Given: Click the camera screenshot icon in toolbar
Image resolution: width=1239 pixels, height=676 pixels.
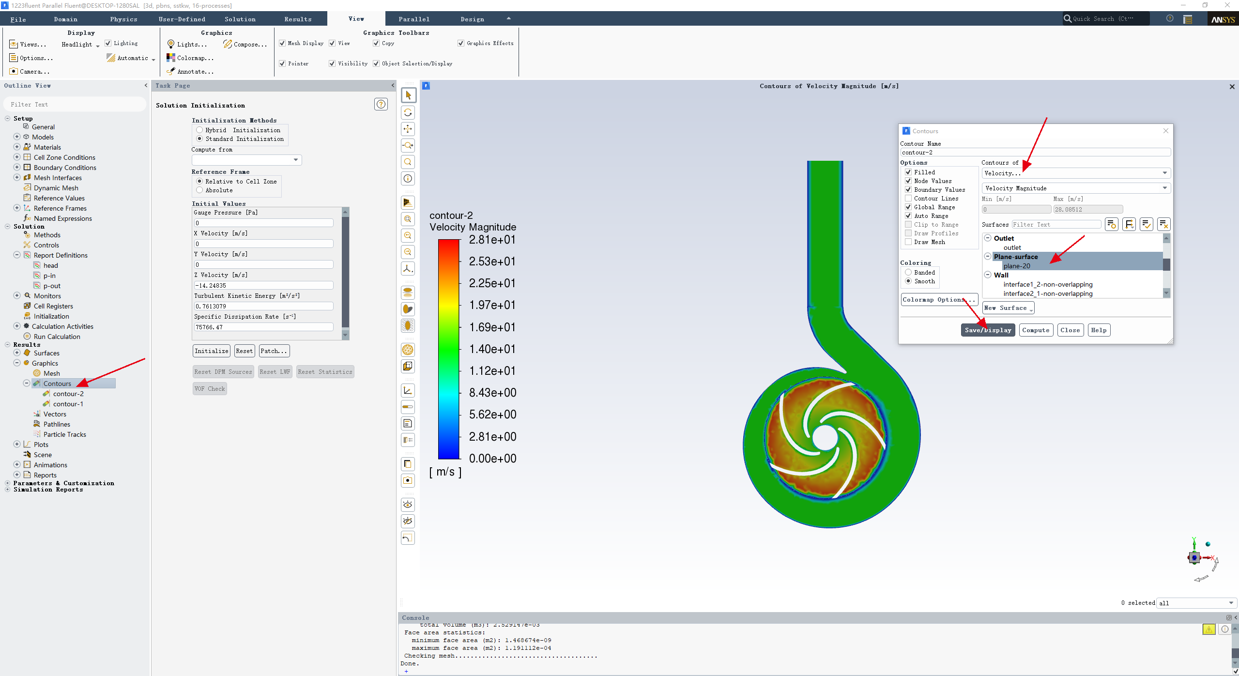Looking at the screenshot, I should pos(408,480).
